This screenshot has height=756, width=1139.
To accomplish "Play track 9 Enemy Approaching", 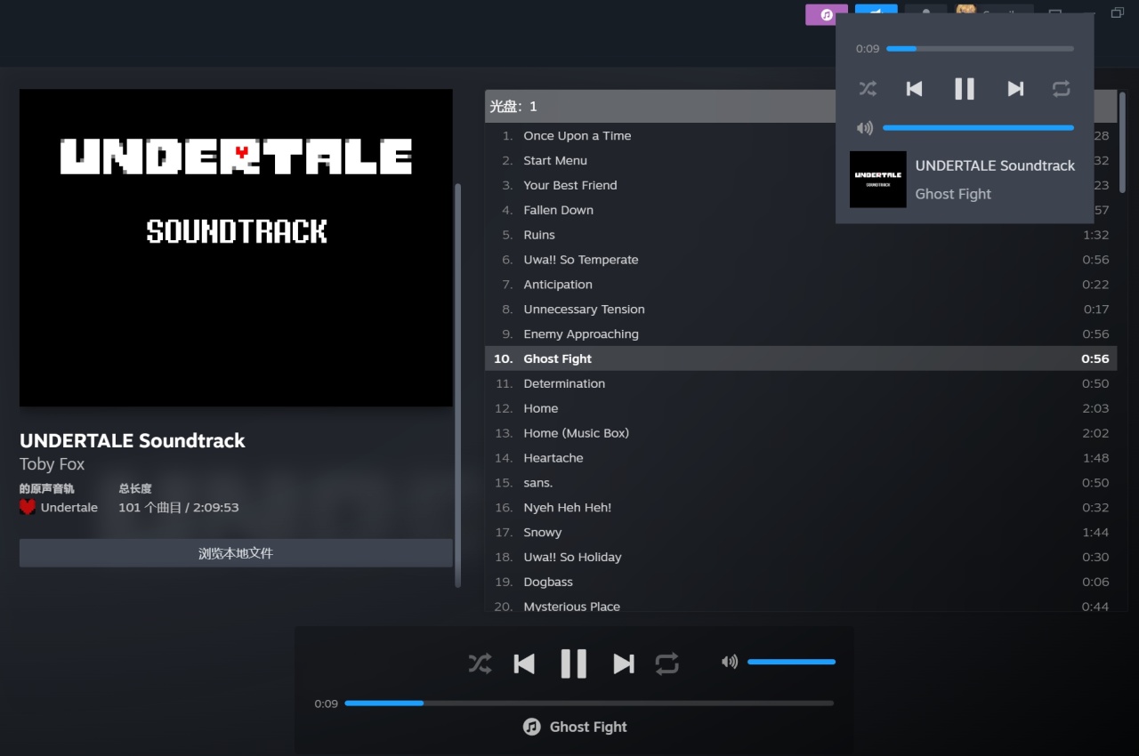I will point(801,334).
